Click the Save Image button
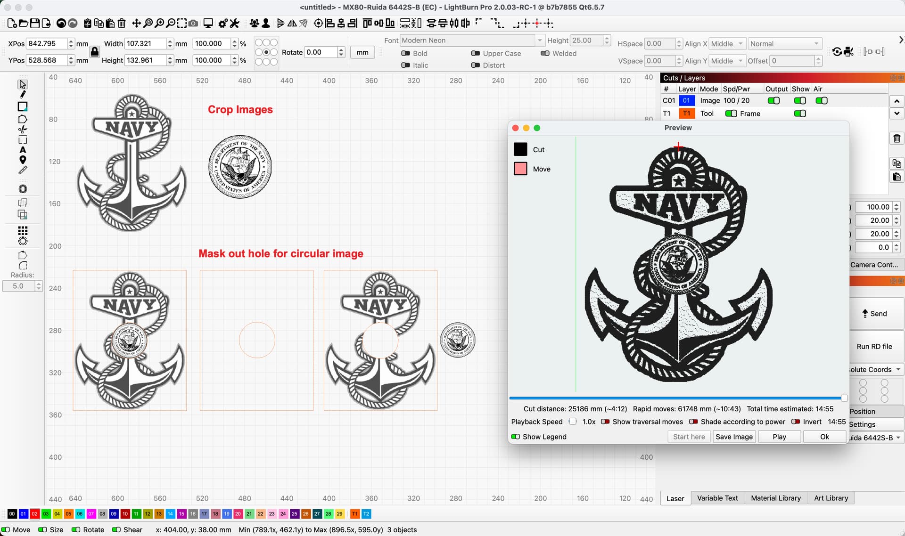Screen dimensions: 905x536 (734, 437)
